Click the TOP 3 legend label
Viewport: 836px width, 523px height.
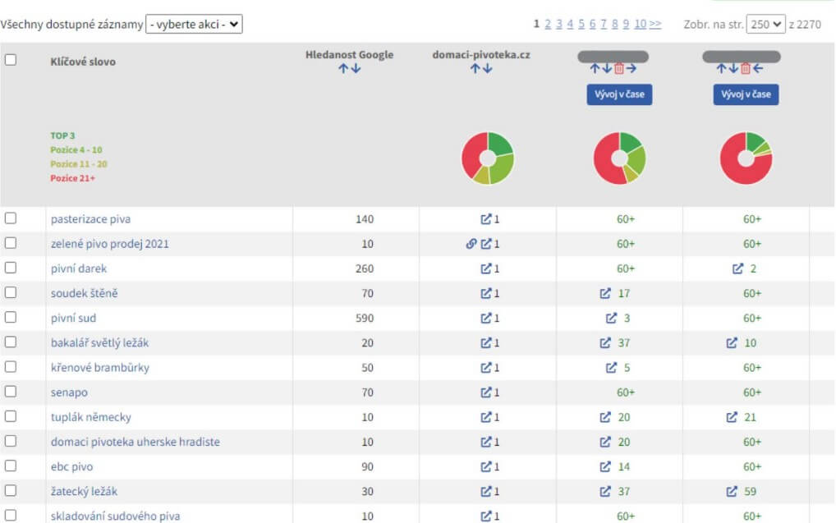[63, 136]
